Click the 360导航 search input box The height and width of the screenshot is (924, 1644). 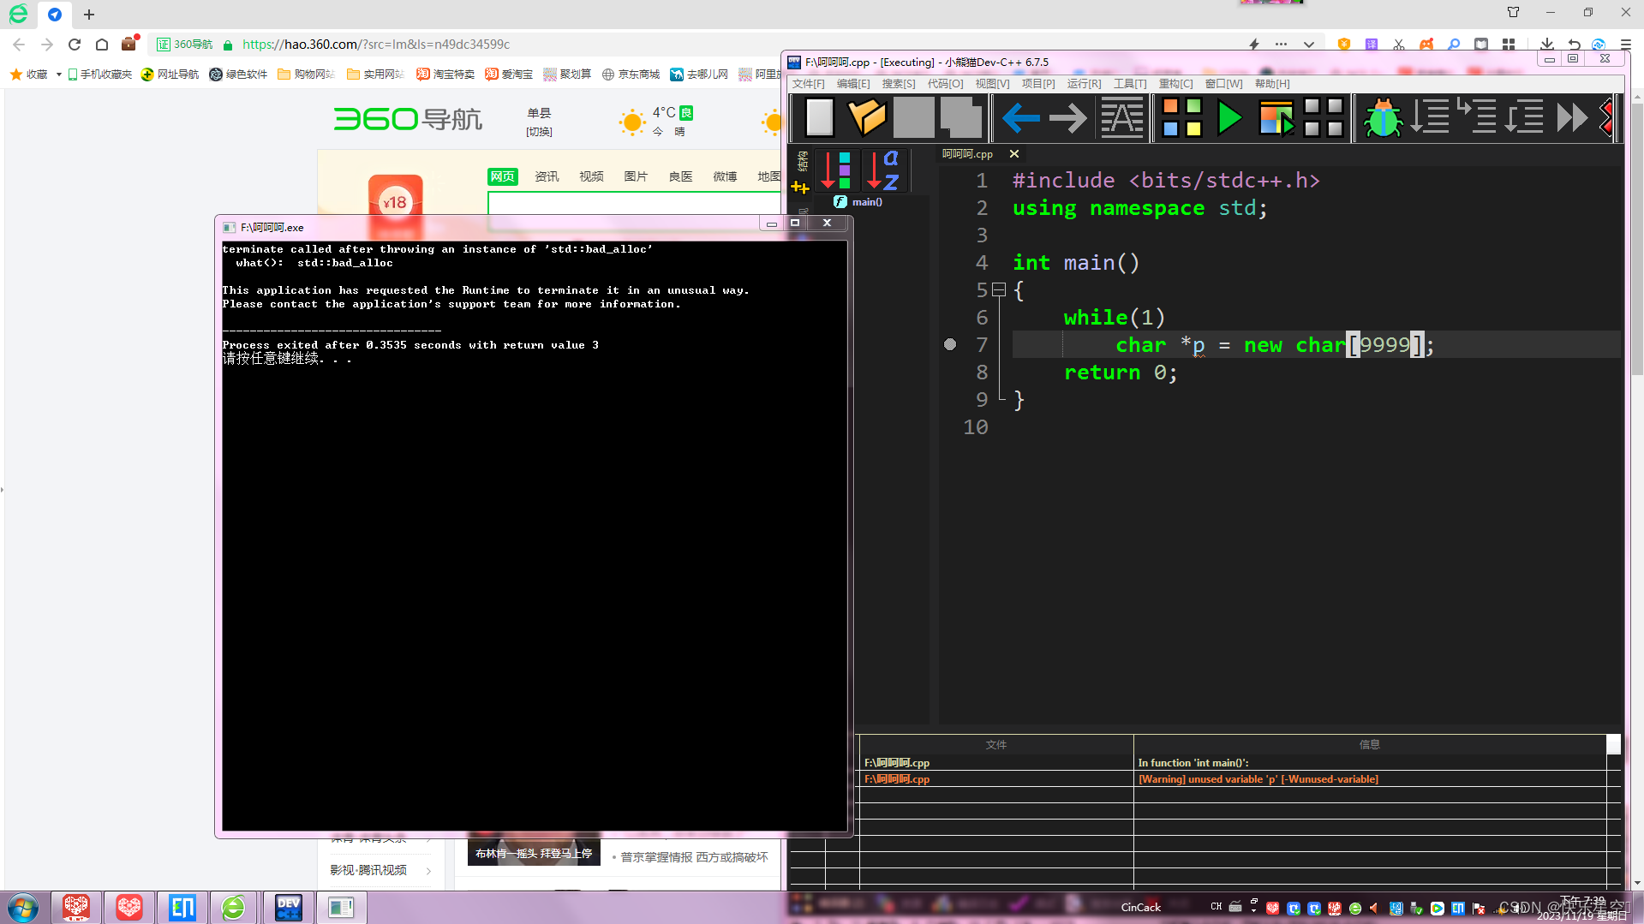(634, 211)
